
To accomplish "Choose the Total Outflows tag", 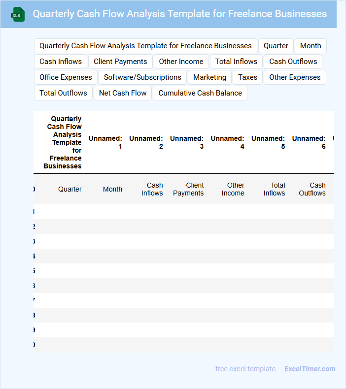I will (63, 93).
